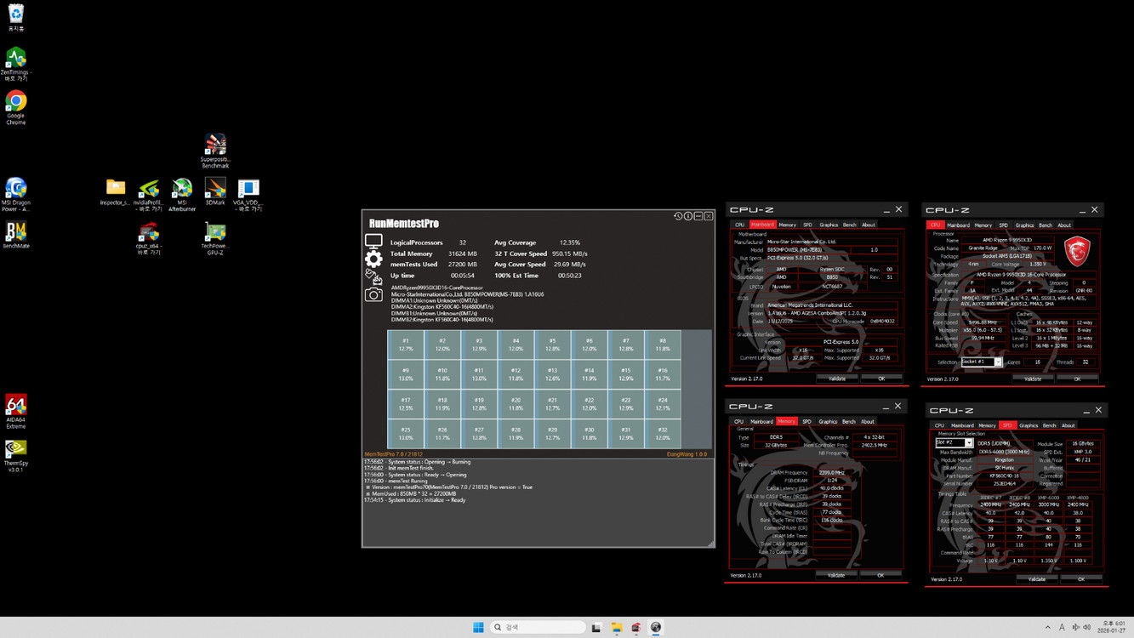This screenshot has height=638, width=1134.
Task: Launch MSI Dragon Power desktop icon
Action: [x=16, y=193]
